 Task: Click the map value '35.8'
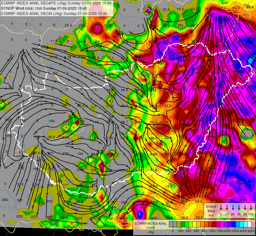point(52,137)
